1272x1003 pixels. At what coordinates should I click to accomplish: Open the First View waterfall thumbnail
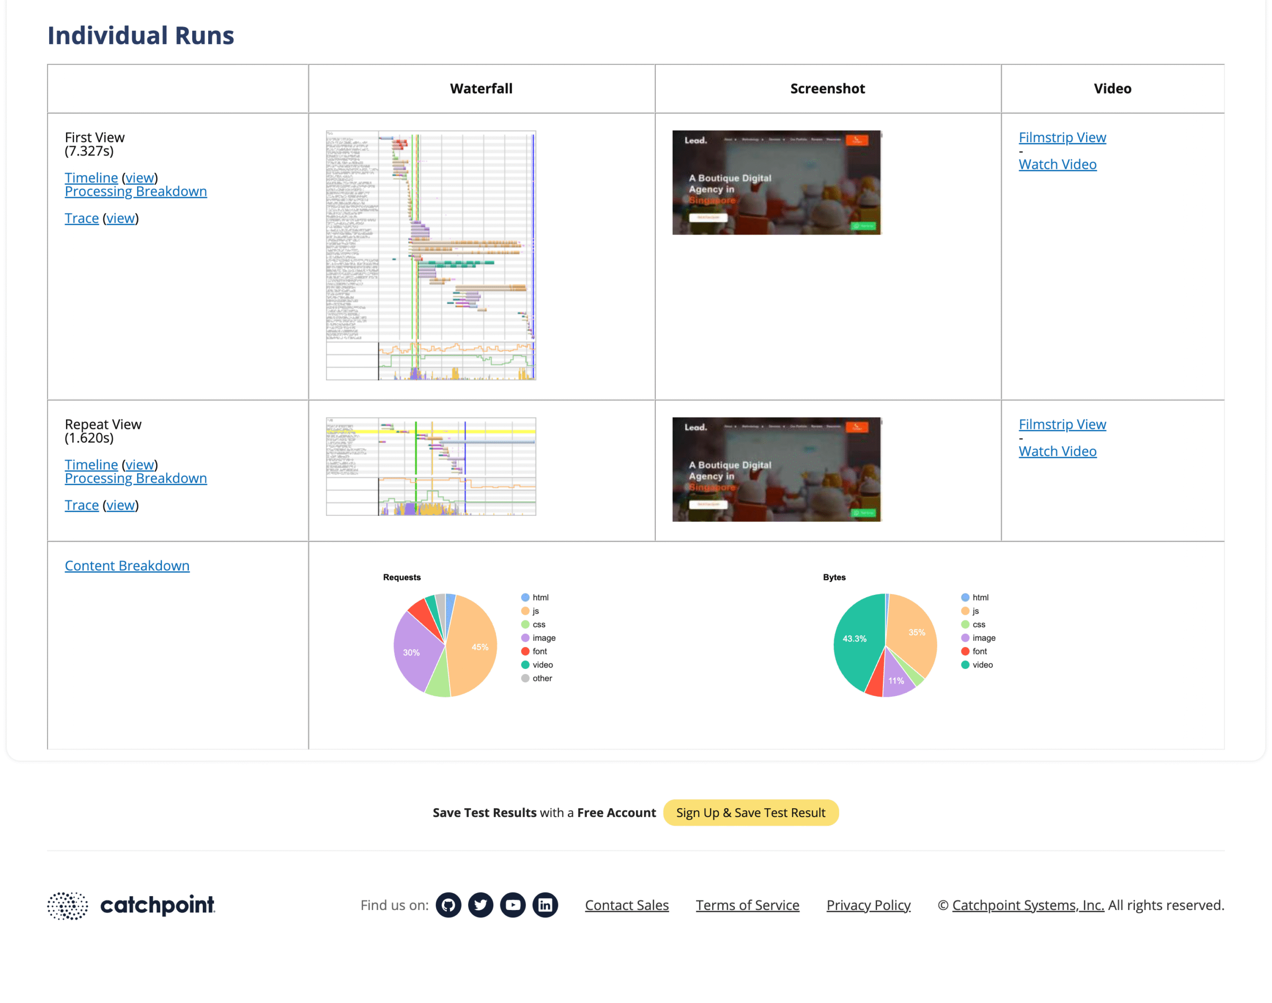(x=431, y=255)
